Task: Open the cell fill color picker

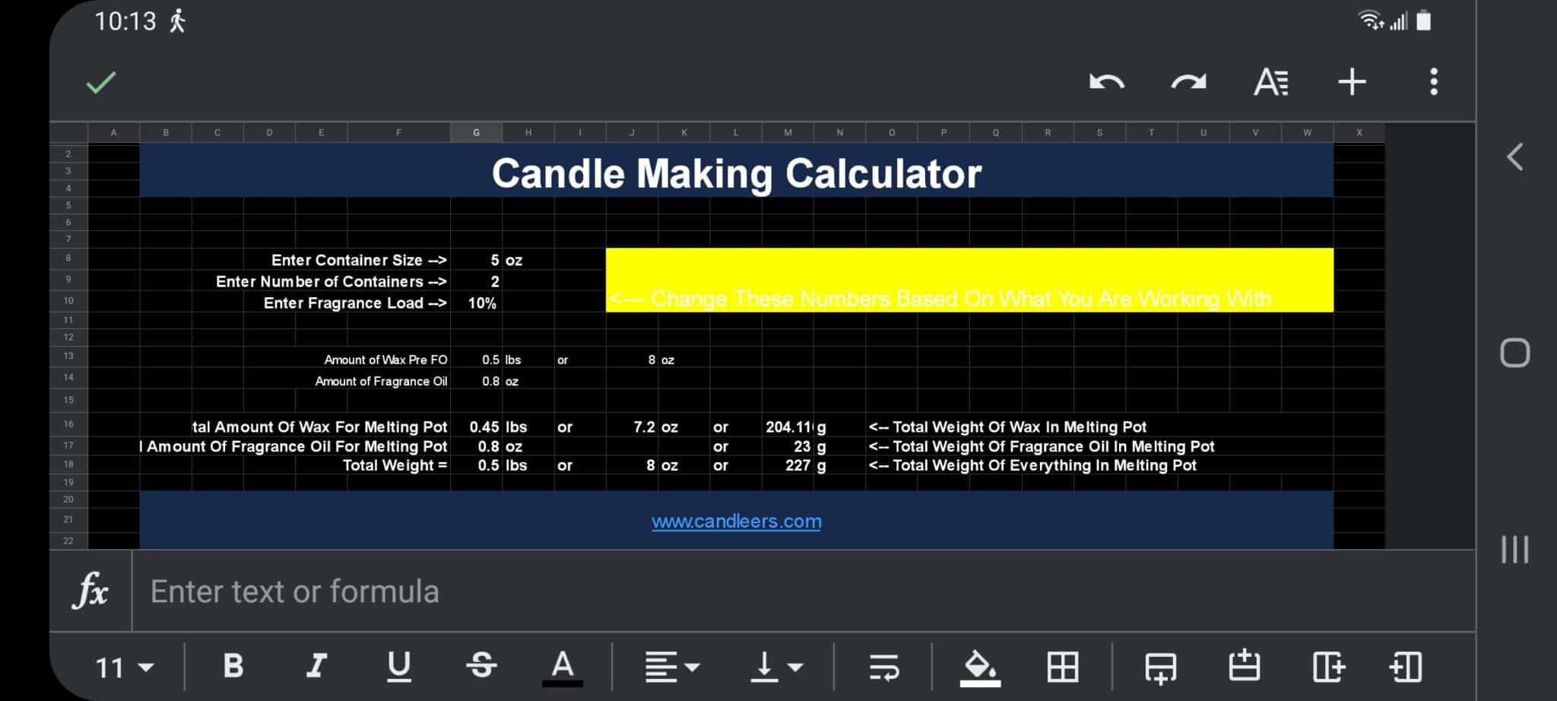Action: click(x=980, y=668)
